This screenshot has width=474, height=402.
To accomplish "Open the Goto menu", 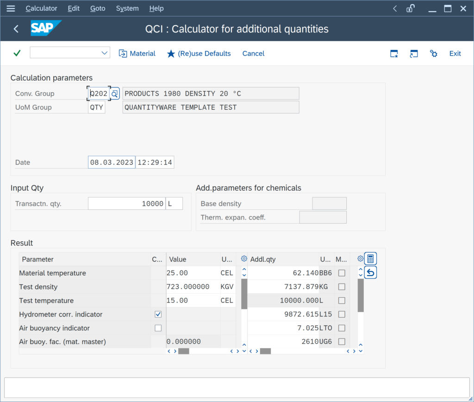I will 98,8.
